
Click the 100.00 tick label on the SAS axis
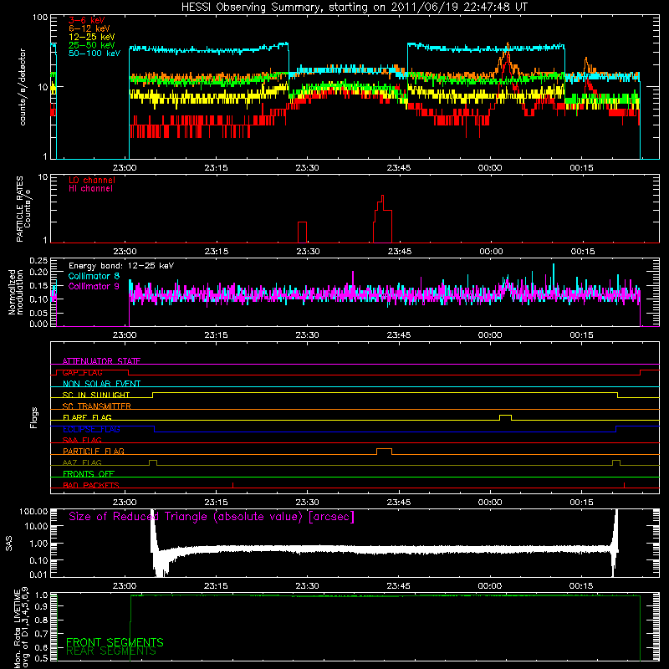tap(33, 511)
